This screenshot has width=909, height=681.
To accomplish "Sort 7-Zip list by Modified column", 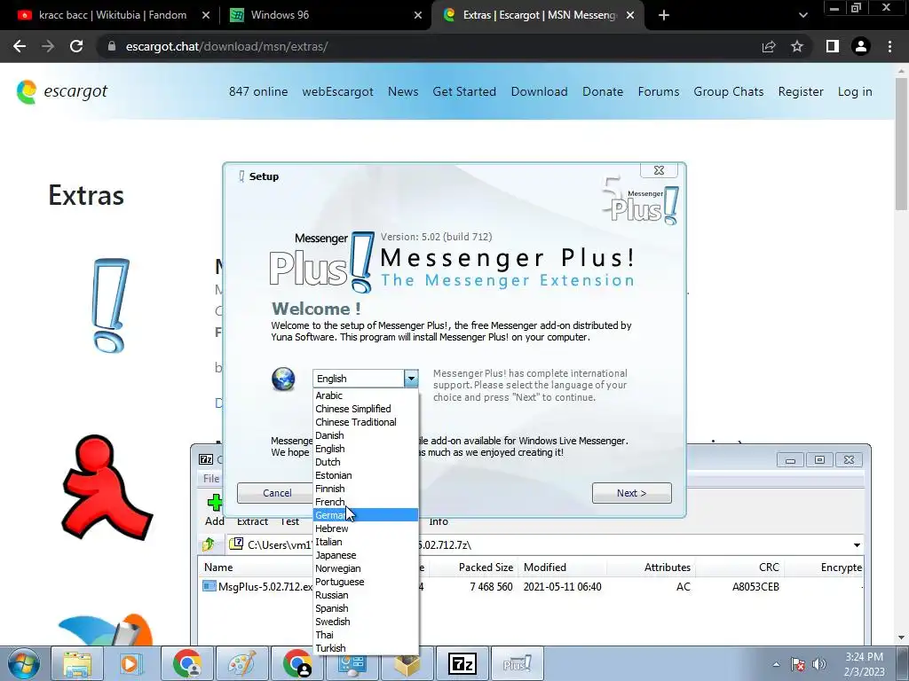I will pos(545,567).
